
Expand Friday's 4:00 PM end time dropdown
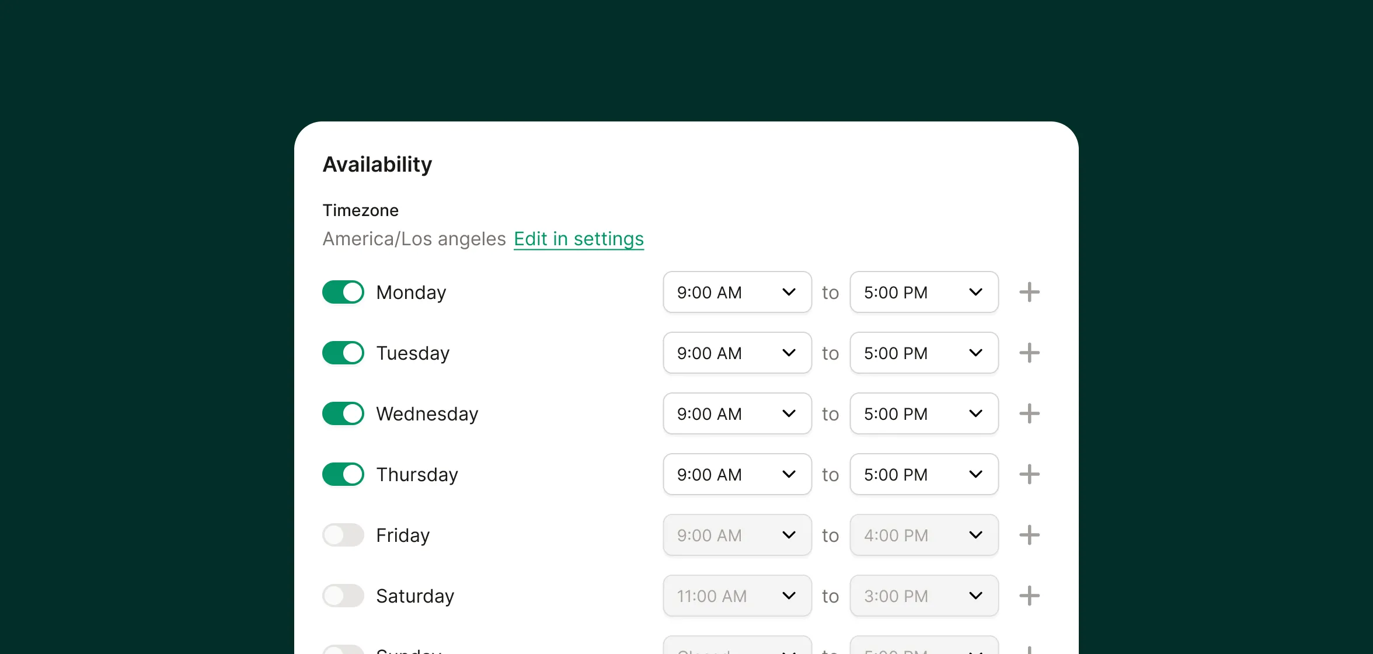pos(924,535)
